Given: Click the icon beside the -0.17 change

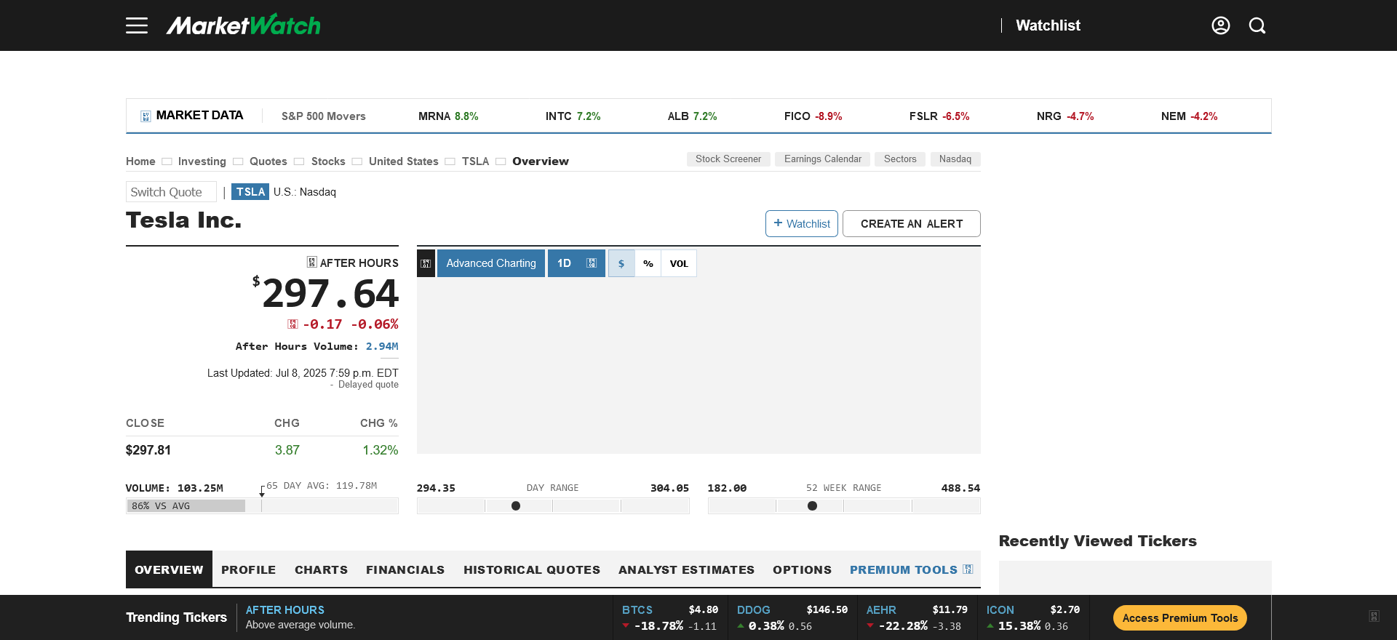Looking at the screenshot, I should (292, 324).
